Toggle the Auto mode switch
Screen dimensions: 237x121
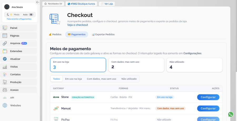pyautogui.click(x=31, y=15)
